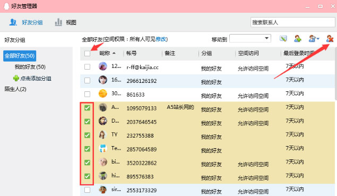Click account r-ff@kaijia.cc text
Screen dimensions: 337x196
(142, 67)
